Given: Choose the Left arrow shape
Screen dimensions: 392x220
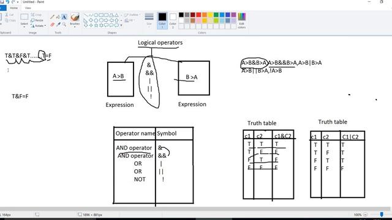Looking at the screenshot, I should coord(111,20).
